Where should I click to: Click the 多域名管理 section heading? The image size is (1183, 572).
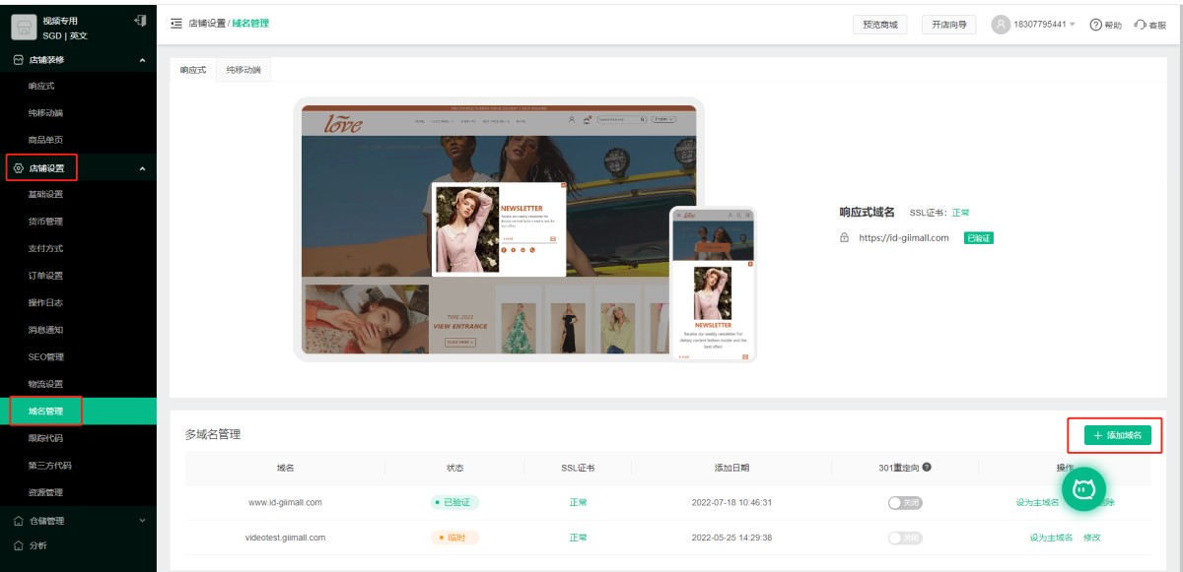tap(213, 434)
